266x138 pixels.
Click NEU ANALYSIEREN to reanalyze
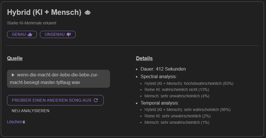point(31,111)
